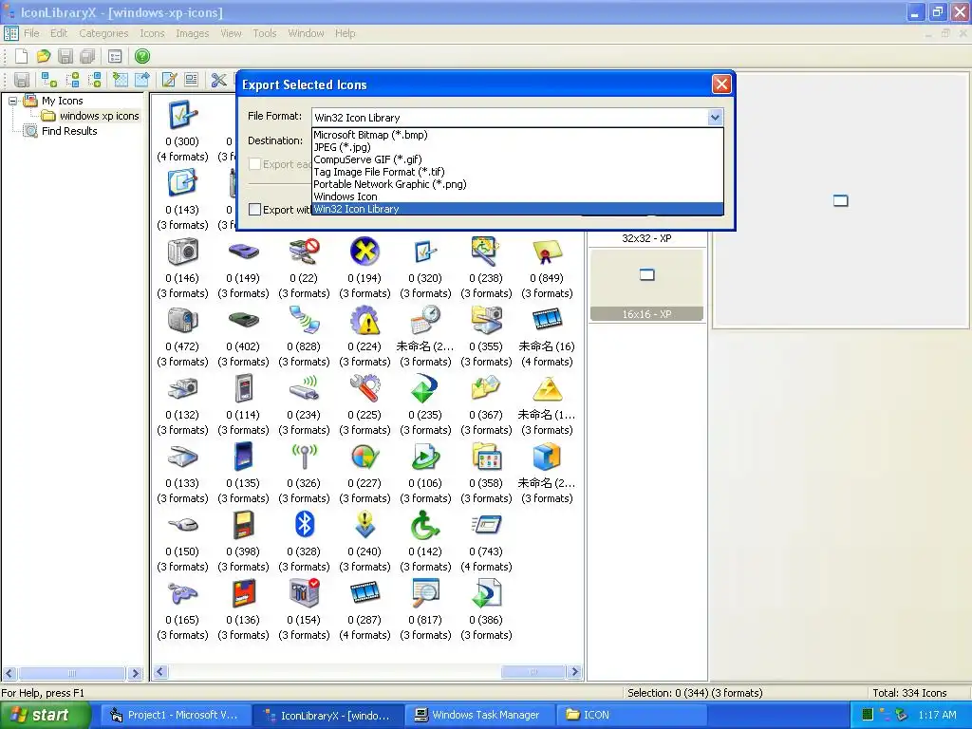Image resolution: width=972 pixels, height=729 pixels.
Task: Click the green Help question mark icon
Action: [x=142, y=56]
